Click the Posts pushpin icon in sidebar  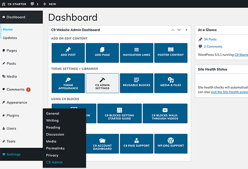(3, 63)
